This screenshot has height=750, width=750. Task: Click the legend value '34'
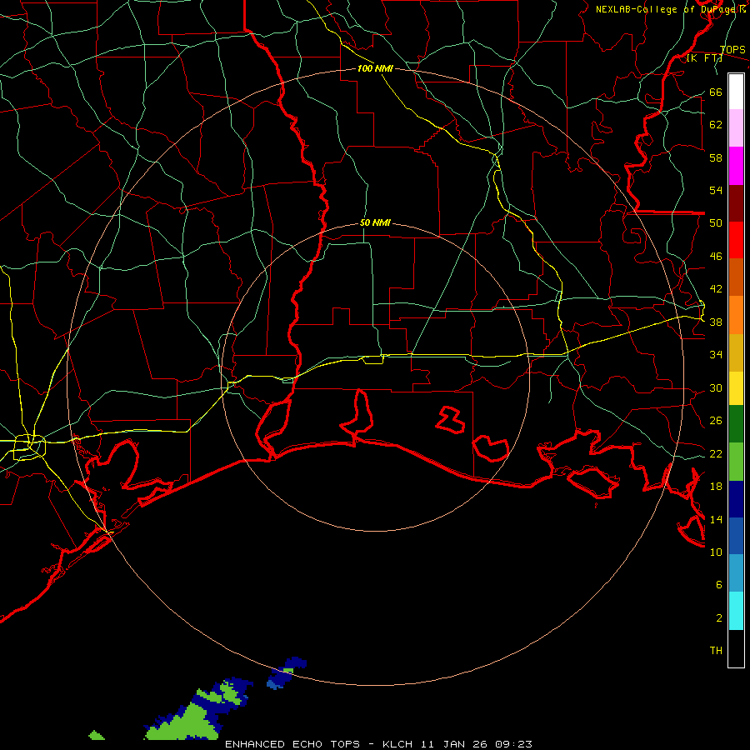click(716, 354)
